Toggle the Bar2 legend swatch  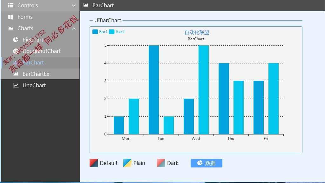(x=112, y=32)
